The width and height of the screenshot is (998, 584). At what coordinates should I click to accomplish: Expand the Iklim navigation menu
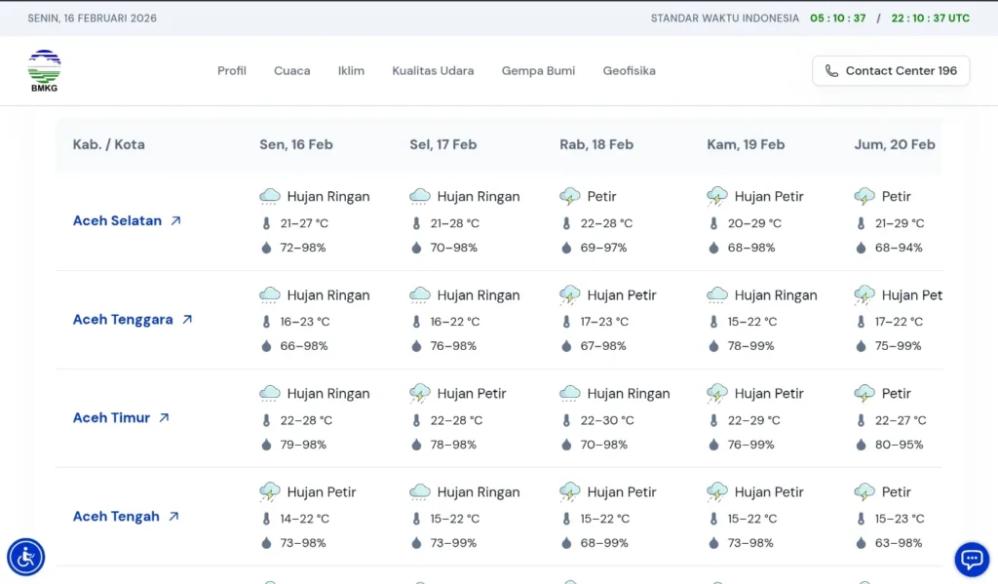(351, 71)
